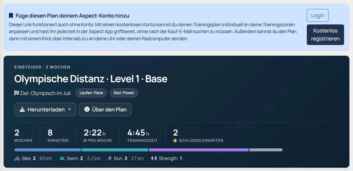The width and height of the screenshot is (353, 171).
Task: Click the 2:22 h pro Woche stat
Action: click(98, 135)
